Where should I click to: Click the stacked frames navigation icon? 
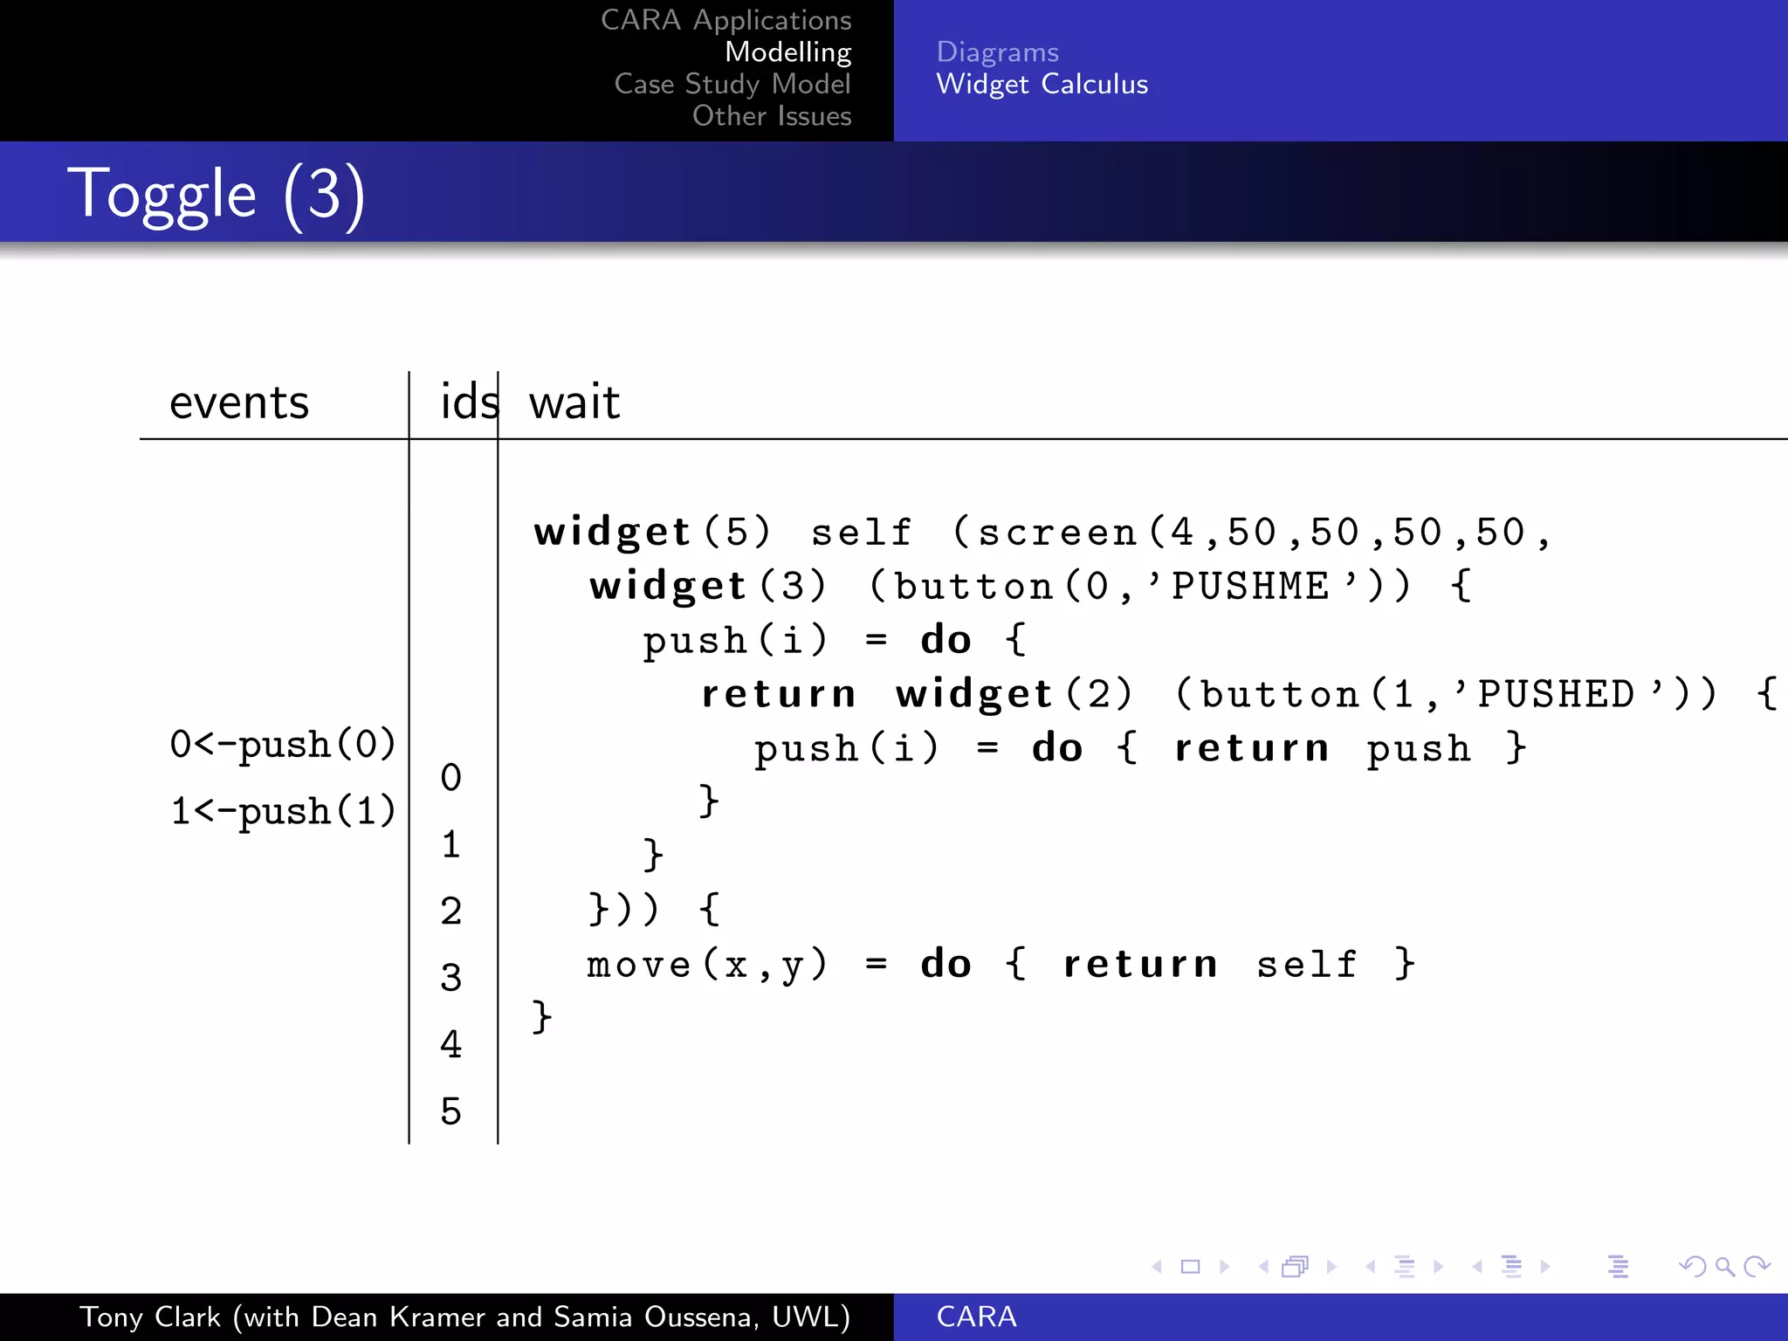[x=1296, y=1266]
